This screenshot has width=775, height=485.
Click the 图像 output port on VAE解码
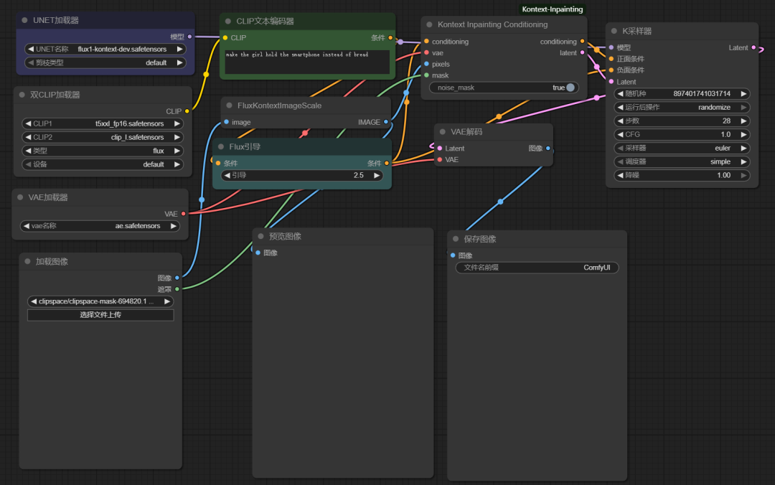tap(548, 148)
